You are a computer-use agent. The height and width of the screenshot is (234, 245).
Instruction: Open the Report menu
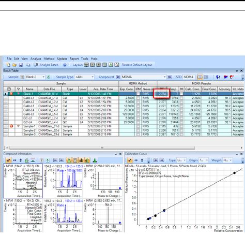(x=74, y=58)
